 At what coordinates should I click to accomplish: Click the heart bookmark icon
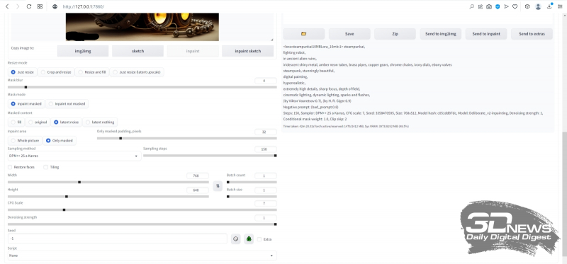pos(515,6)
